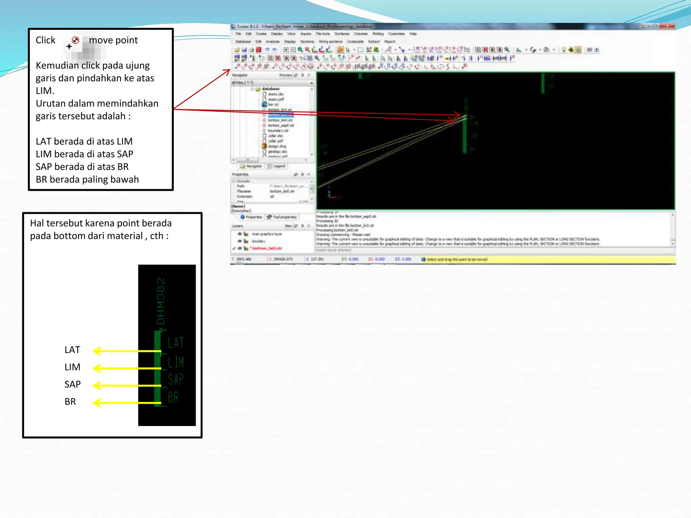This screenshot has width=691, height=518.
Task: Open the Tool properties tab
Action: [282, 217]
